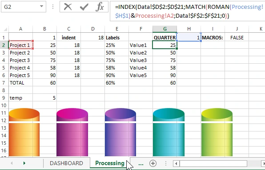Click the orange cylinder shape
This screenshot has width=265, height=170.
click(24, 132)
